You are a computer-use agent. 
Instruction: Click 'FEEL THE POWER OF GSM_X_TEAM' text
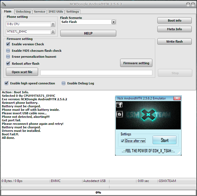[x=148, y=151]
